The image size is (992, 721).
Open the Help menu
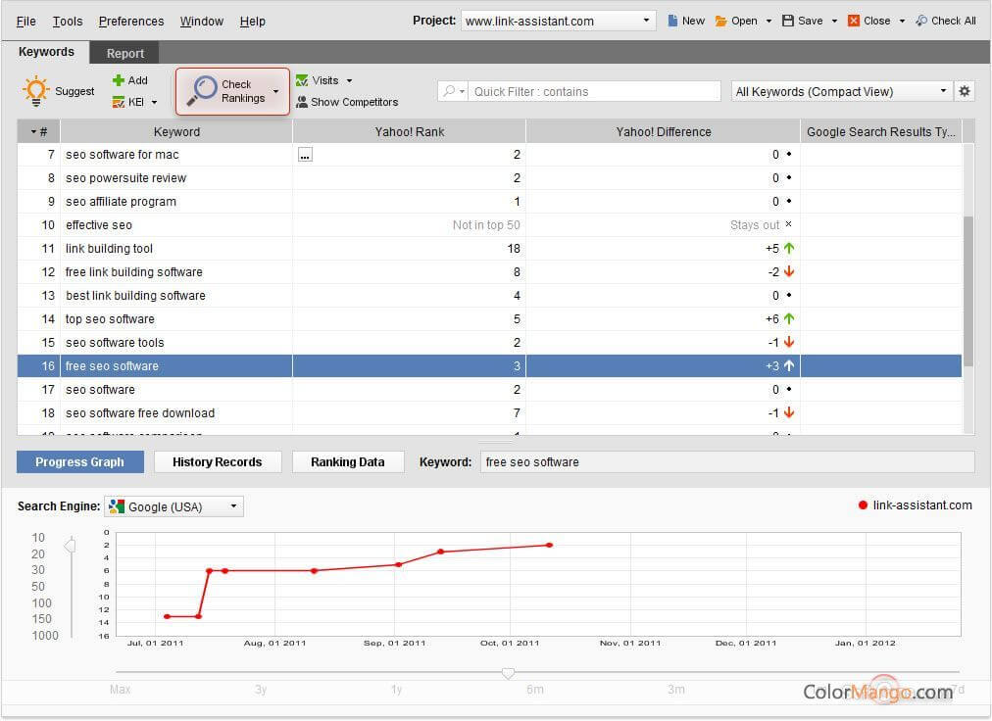tap(253, 21)
